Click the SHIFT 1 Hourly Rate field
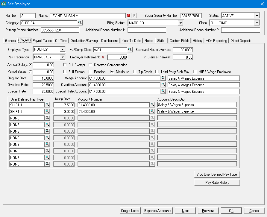Viewport: 267px width, 217px height. point(64,105)
